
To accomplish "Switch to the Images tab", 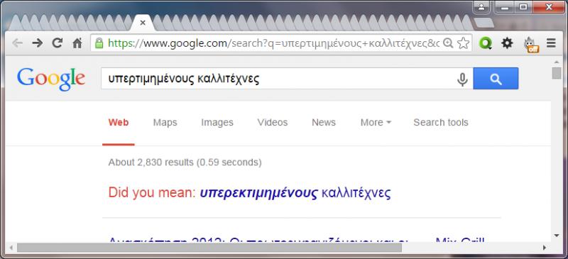I will pos(217,123).
